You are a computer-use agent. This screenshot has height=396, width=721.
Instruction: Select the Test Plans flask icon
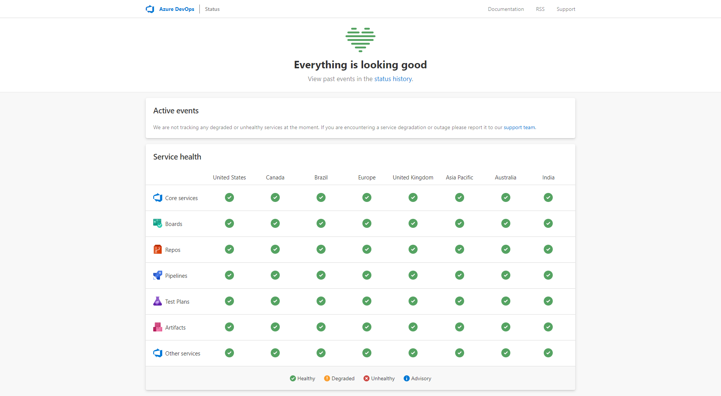tap(157, 301)
